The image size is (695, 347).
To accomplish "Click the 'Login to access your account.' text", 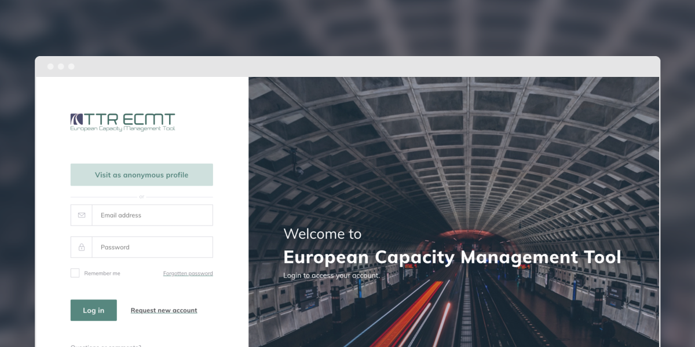I will (x=331, y=275).
